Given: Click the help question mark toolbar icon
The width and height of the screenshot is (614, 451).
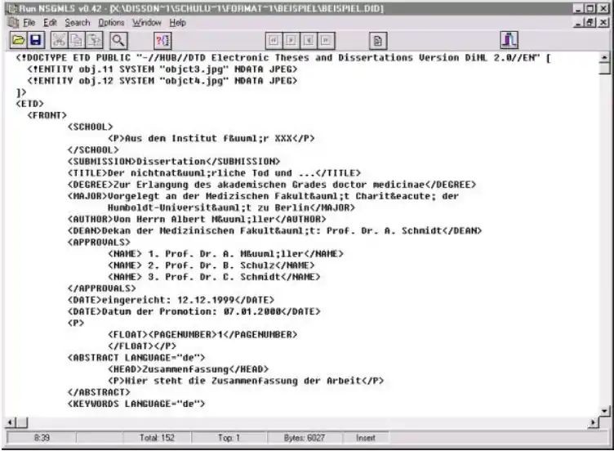Looking at the screenshot, I should (162, 40).
